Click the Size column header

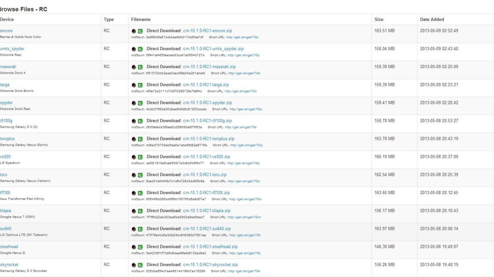(x=379, y=19)
